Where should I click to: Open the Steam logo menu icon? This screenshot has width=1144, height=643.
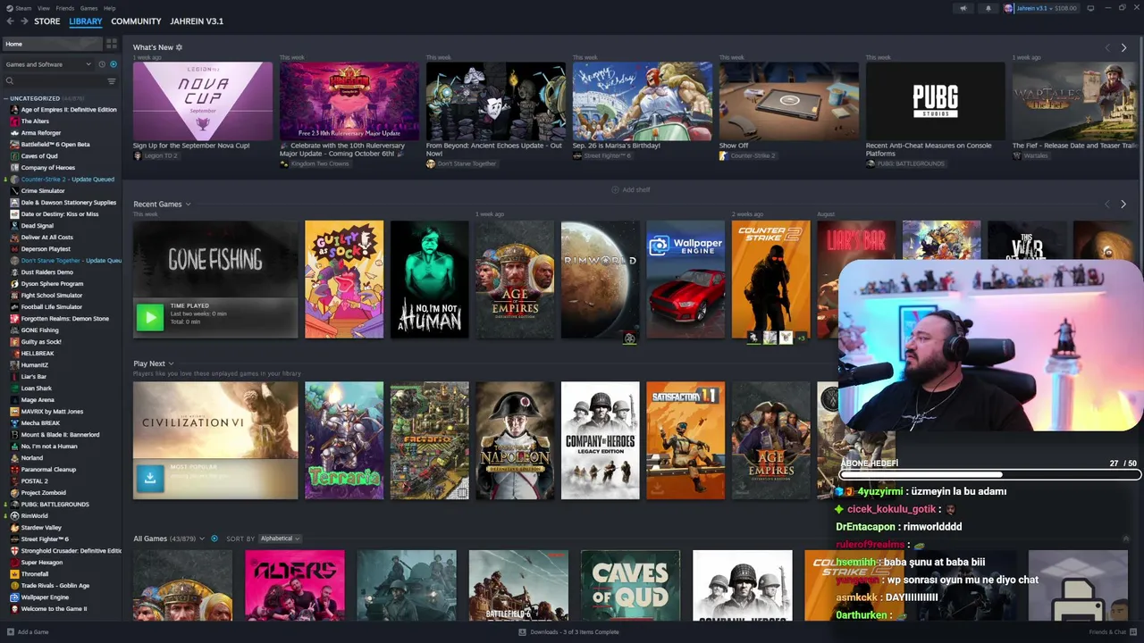point(8,8)
